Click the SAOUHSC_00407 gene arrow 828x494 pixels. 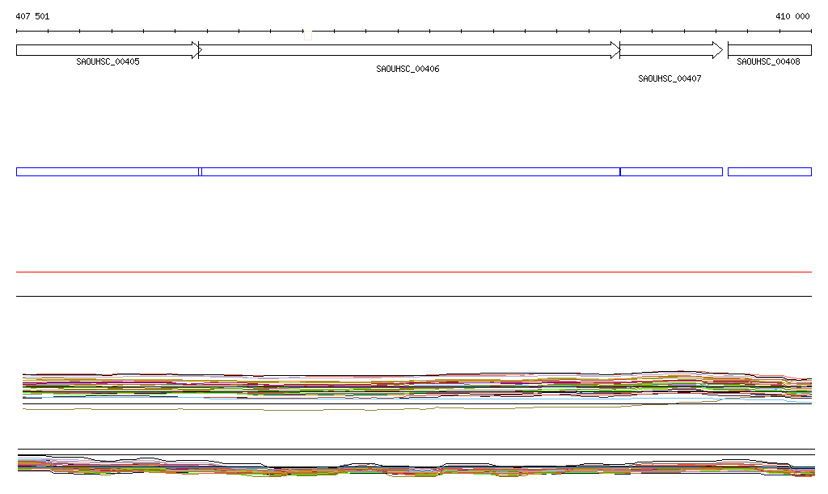[x=670, y=50]
